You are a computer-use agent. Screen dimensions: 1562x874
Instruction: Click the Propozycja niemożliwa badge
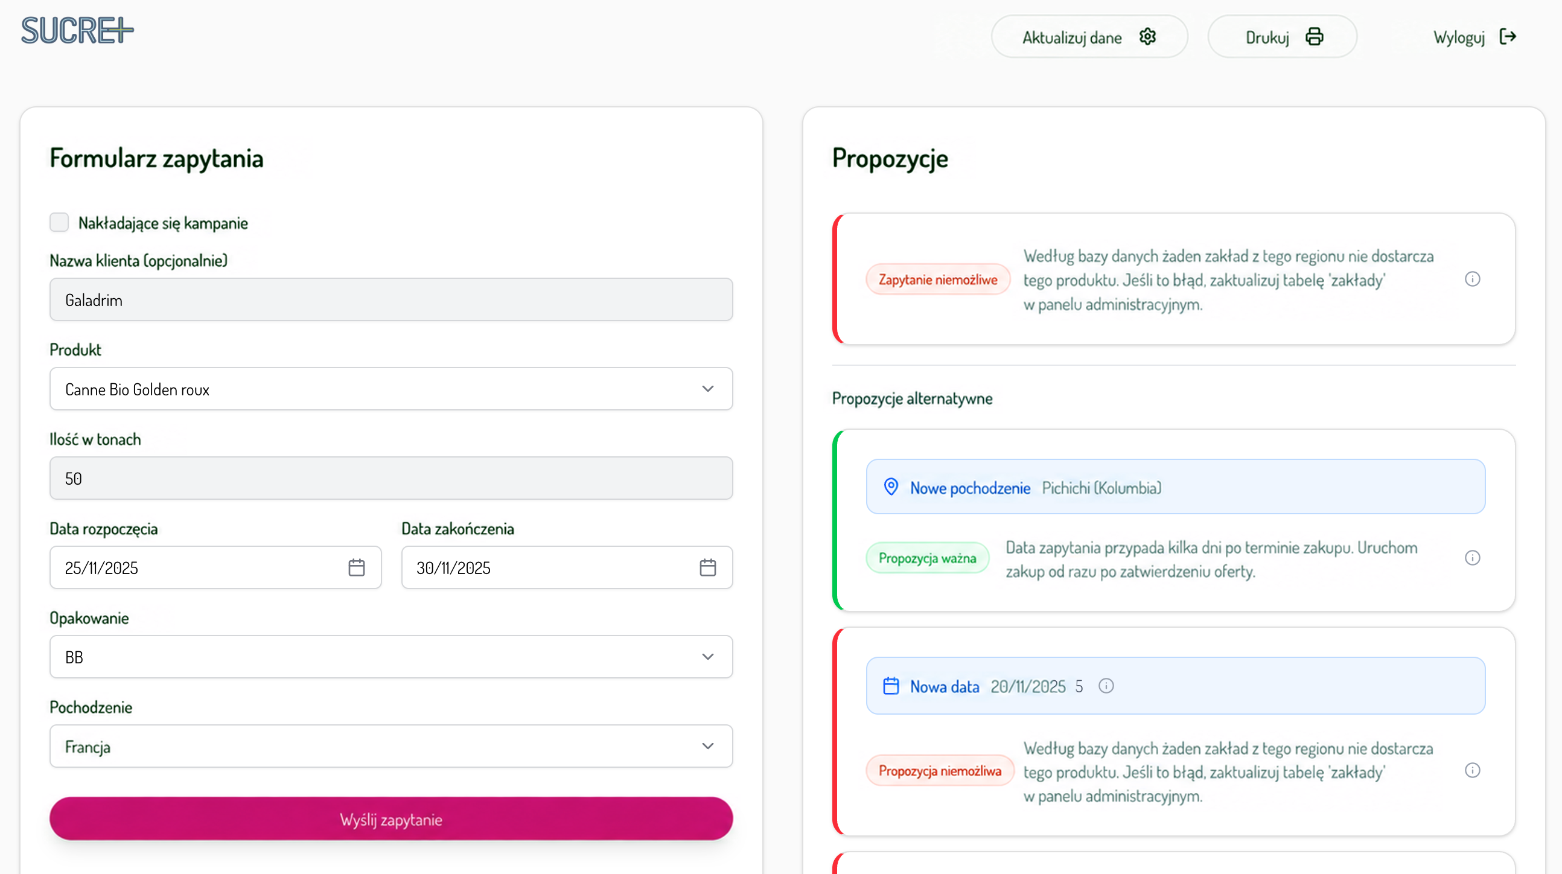939,771
